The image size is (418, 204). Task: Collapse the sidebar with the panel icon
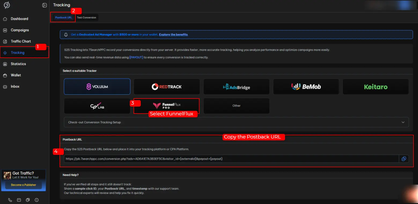pos(45,5)
